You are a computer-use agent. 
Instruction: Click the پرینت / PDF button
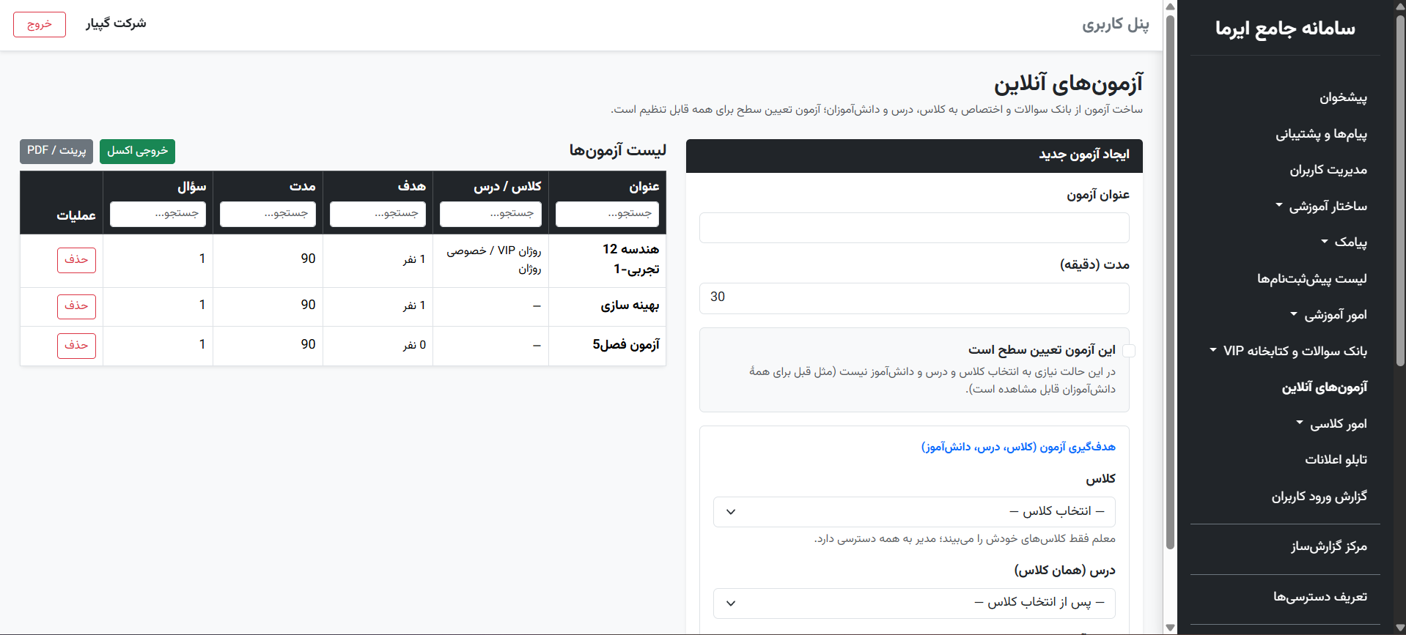[x=56, y=151]
